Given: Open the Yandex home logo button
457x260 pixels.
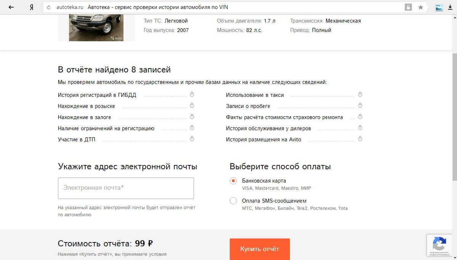Looking at the screenshot, I should 32,7.
